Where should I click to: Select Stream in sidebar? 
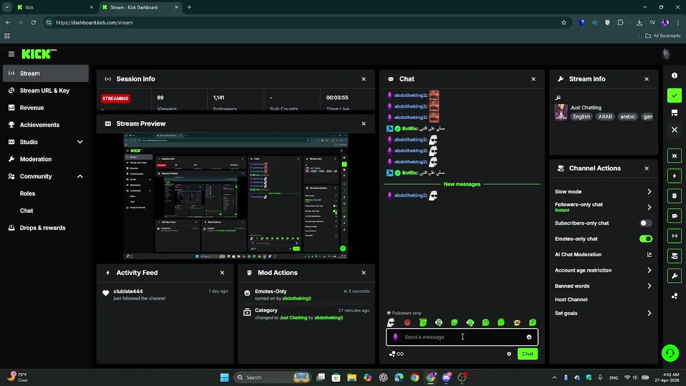46,73
